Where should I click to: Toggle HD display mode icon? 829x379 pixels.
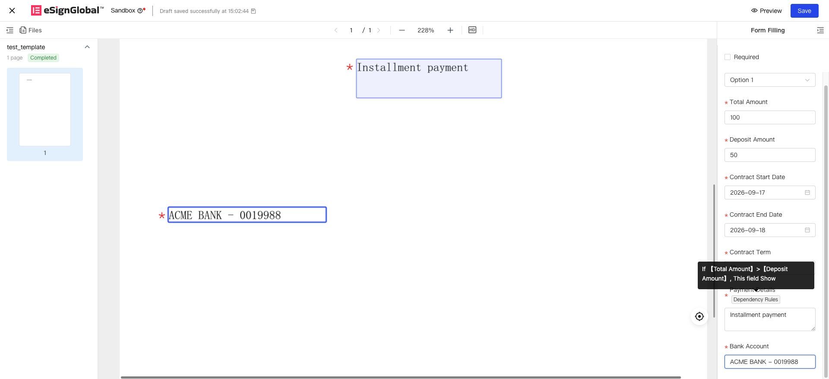pyautogui.click(x=472, y=30)
